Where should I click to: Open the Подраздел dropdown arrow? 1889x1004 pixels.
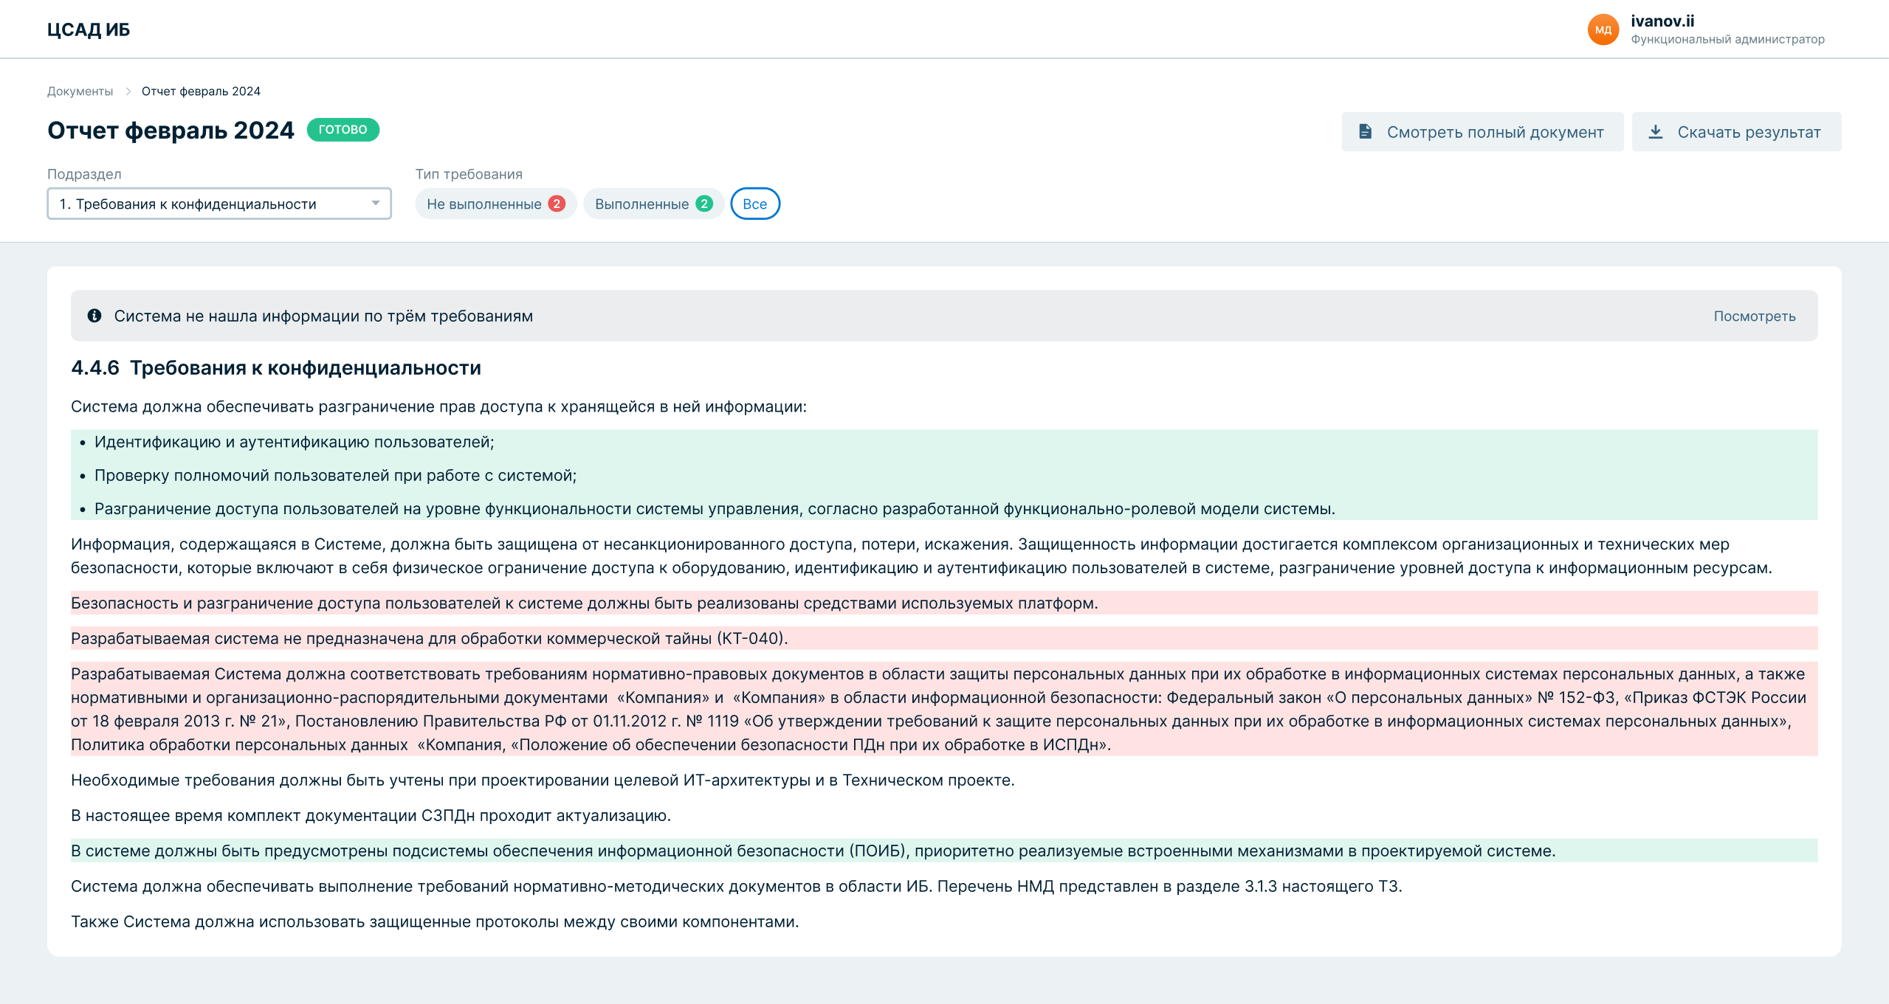[376, 204]
